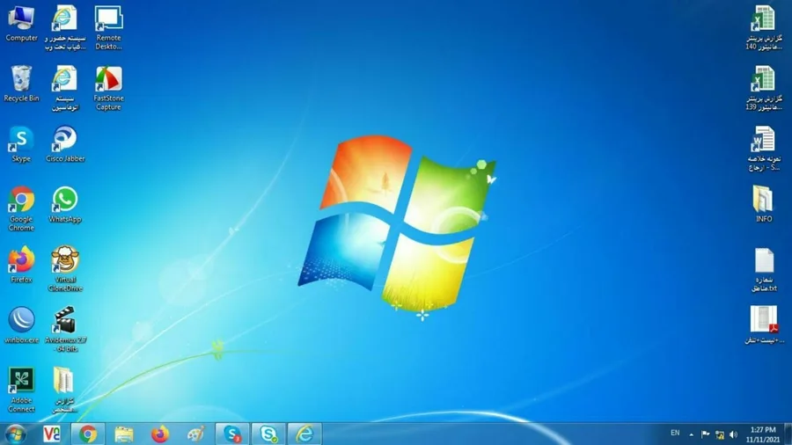Open Windows Explorer from the taskbar
Screen dimensions: 792x445
point(124,434)
